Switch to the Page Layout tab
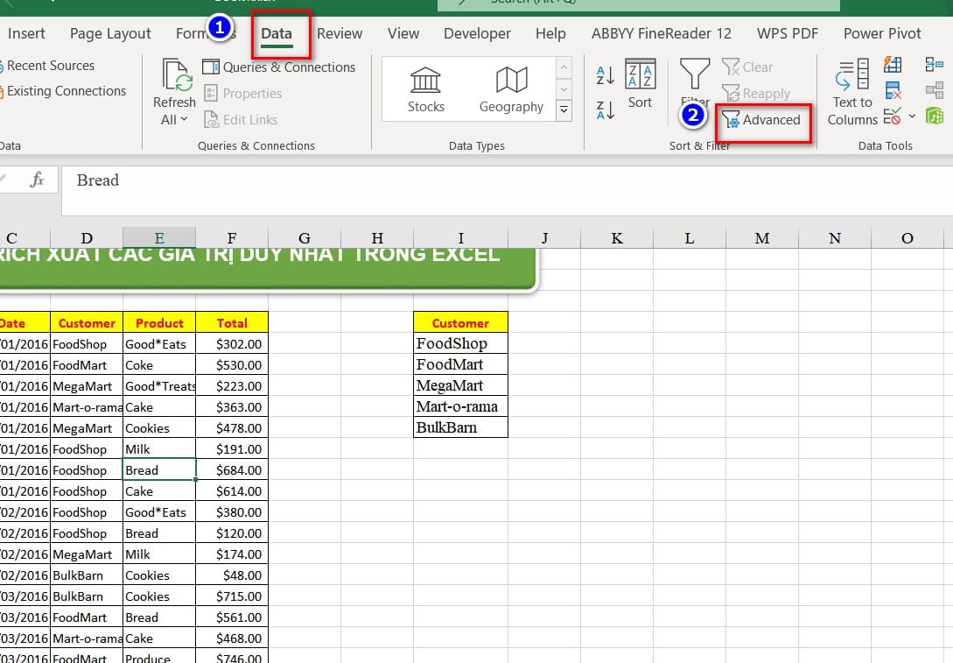Screen dimensions: 953x663 [x=110, y=33]
